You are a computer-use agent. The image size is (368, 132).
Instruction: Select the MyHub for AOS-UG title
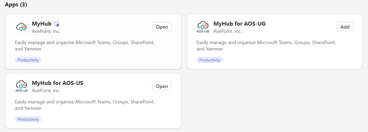pyautogui.click(x=239, y=24)
